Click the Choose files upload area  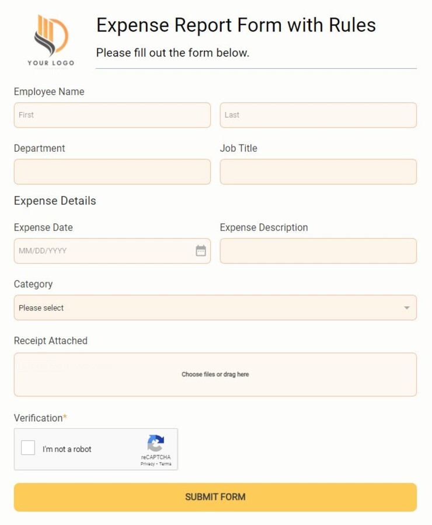click(x=215, y=374)
